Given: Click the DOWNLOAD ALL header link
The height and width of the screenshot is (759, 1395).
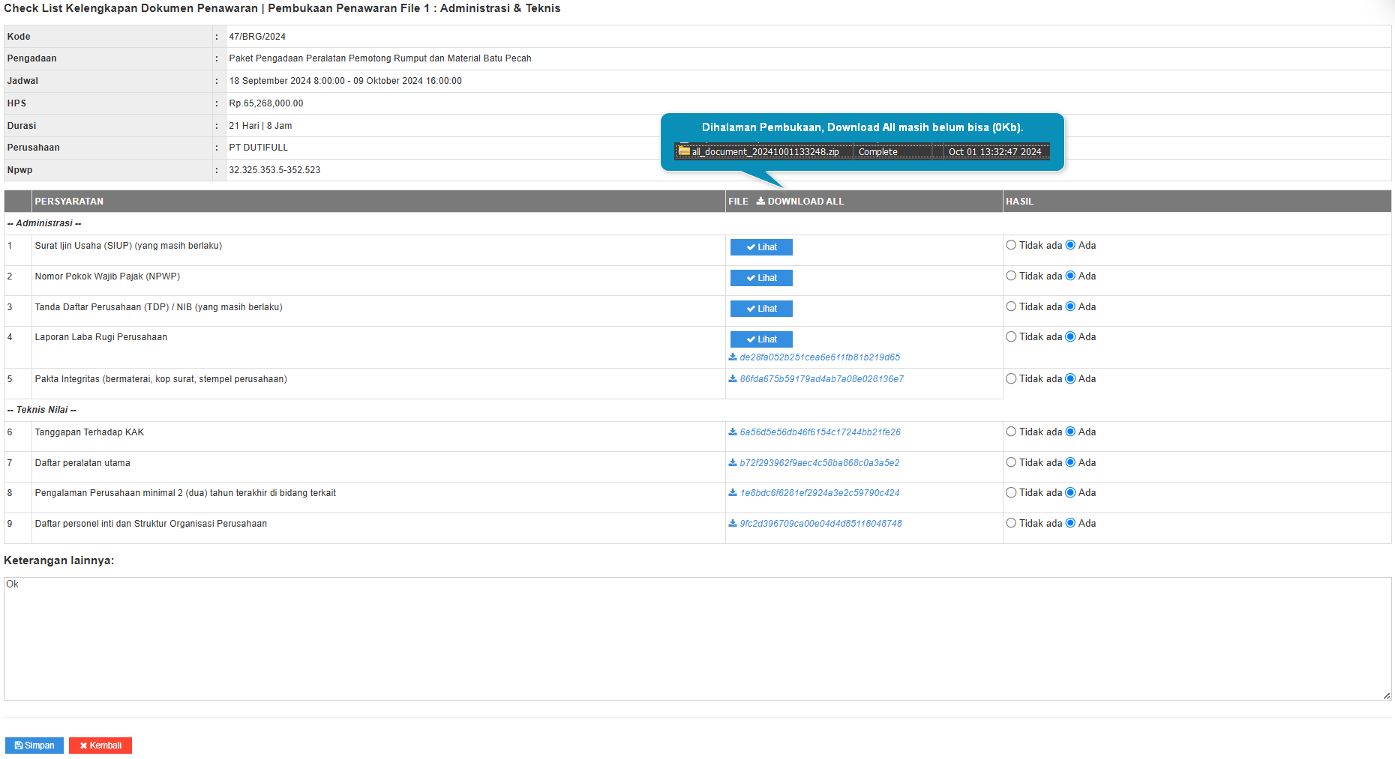Looking at the screenshot, I should click(800, 202).
